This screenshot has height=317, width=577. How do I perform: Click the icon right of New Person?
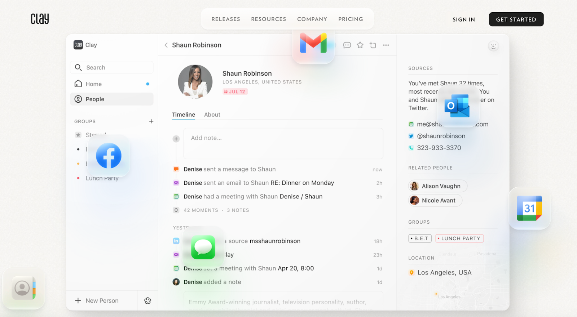pos(147,301)
